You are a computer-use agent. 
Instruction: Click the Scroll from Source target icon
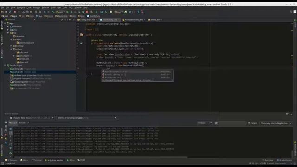(62, 19)
